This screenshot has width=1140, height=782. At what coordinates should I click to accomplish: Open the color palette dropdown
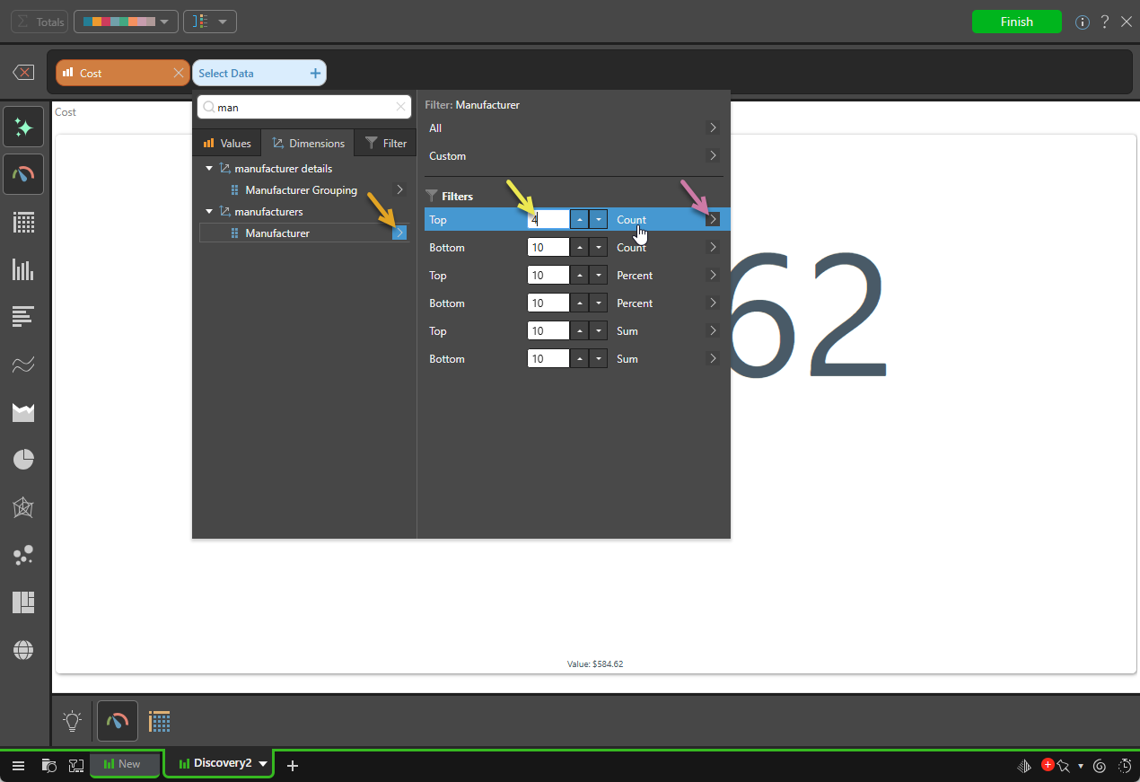(x=125, y=22)
